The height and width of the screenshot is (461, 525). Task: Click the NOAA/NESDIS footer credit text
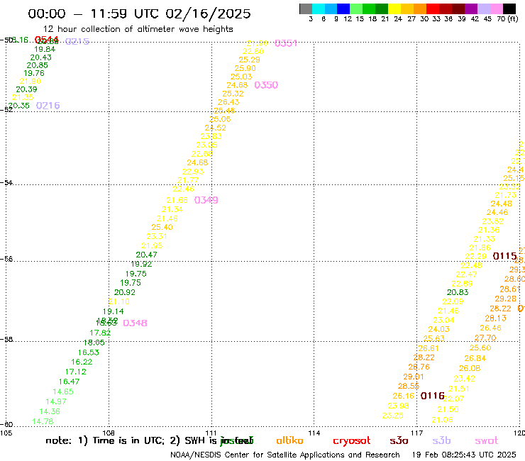coord(285,455)
